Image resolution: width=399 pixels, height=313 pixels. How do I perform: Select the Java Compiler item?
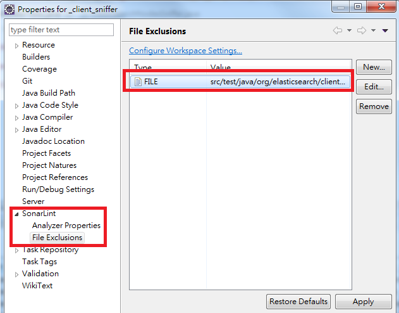point(47,117)
